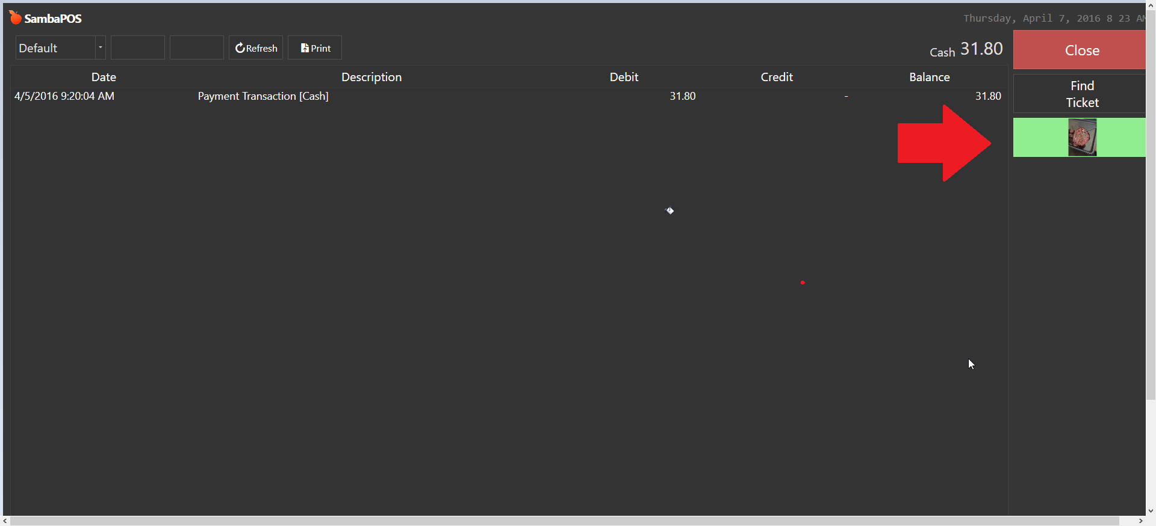Image resolution: width=1156 pixels, height=526 pixels.
Task: Refresh the account transactions list
Action: click(256, 48)
